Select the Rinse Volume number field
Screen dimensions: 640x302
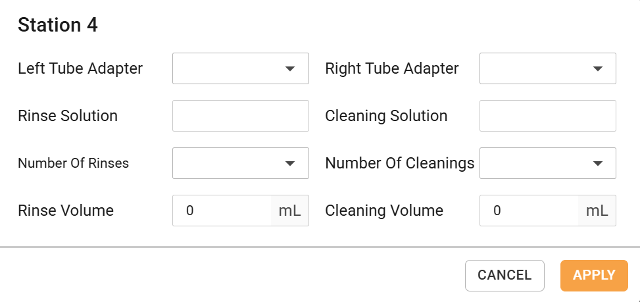222,211
